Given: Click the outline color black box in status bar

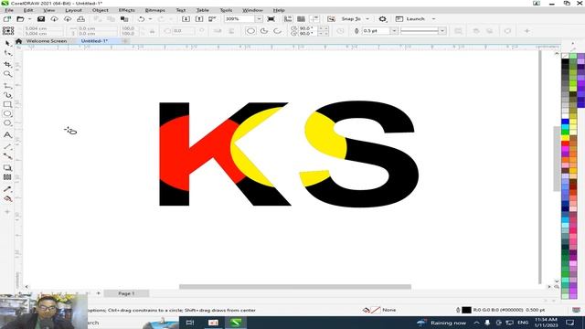Looking at the screenshot, I should coord(466,310).
